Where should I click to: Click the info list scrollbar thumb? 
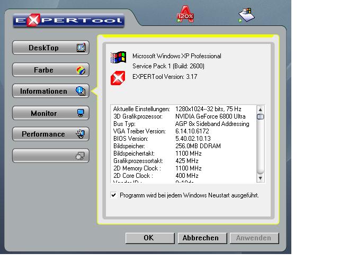click(x=260, y=116)
